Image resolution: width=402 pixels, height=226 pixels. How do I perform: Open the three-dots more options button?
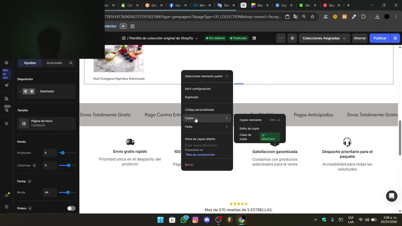click(281, 38)
